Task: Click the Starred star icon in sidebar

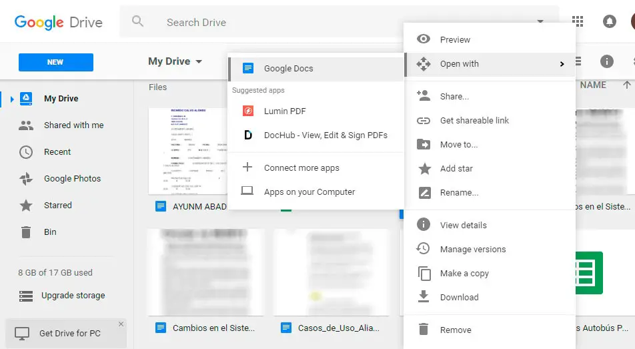Action: click(x=26, y=206)
